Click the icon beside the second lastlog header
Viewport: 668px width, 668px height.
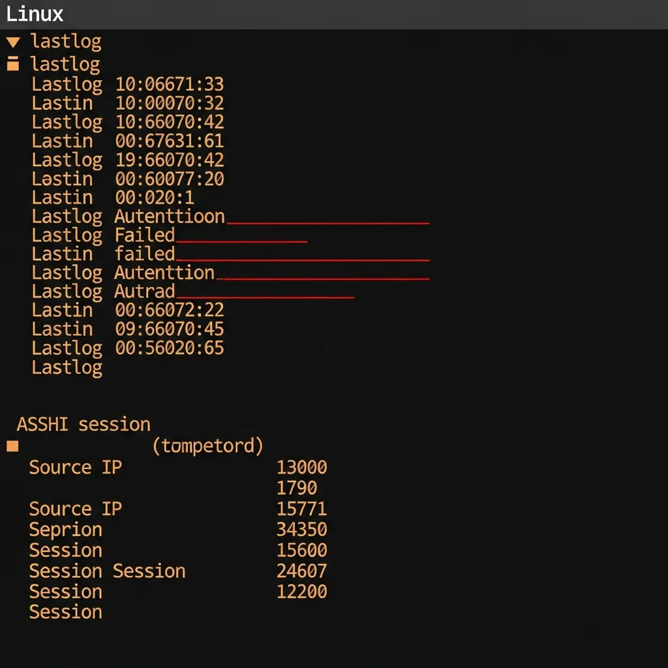click(x=14, y=63)
